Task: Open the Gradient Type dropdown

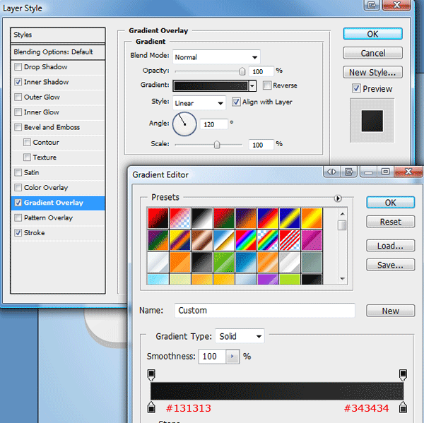Action: coord(240,336)
